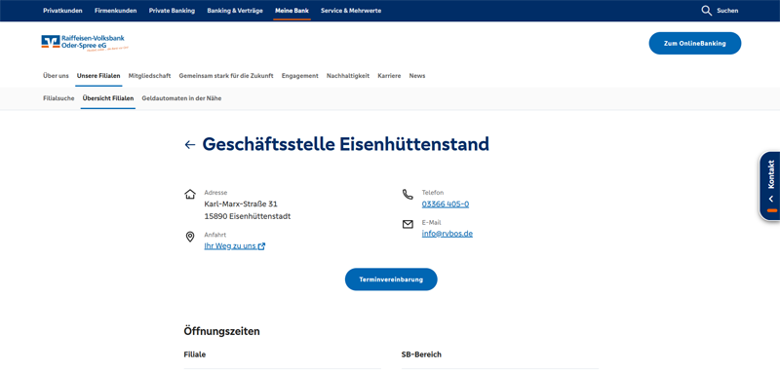Screen dimensions: 780x371
Task: Click the info@rvbos.de email link
Action: coord(448,234)
